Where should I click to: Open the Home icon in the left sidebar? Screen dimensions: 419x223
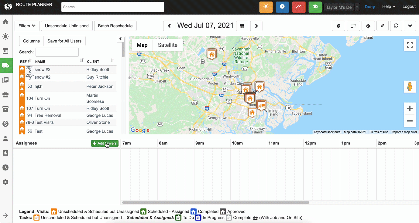[6, 22]
